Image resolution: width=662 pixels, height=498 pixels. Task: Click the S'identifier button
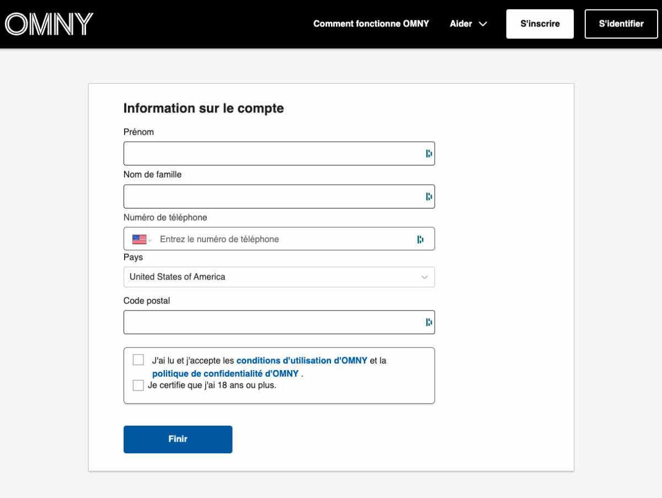621,24
